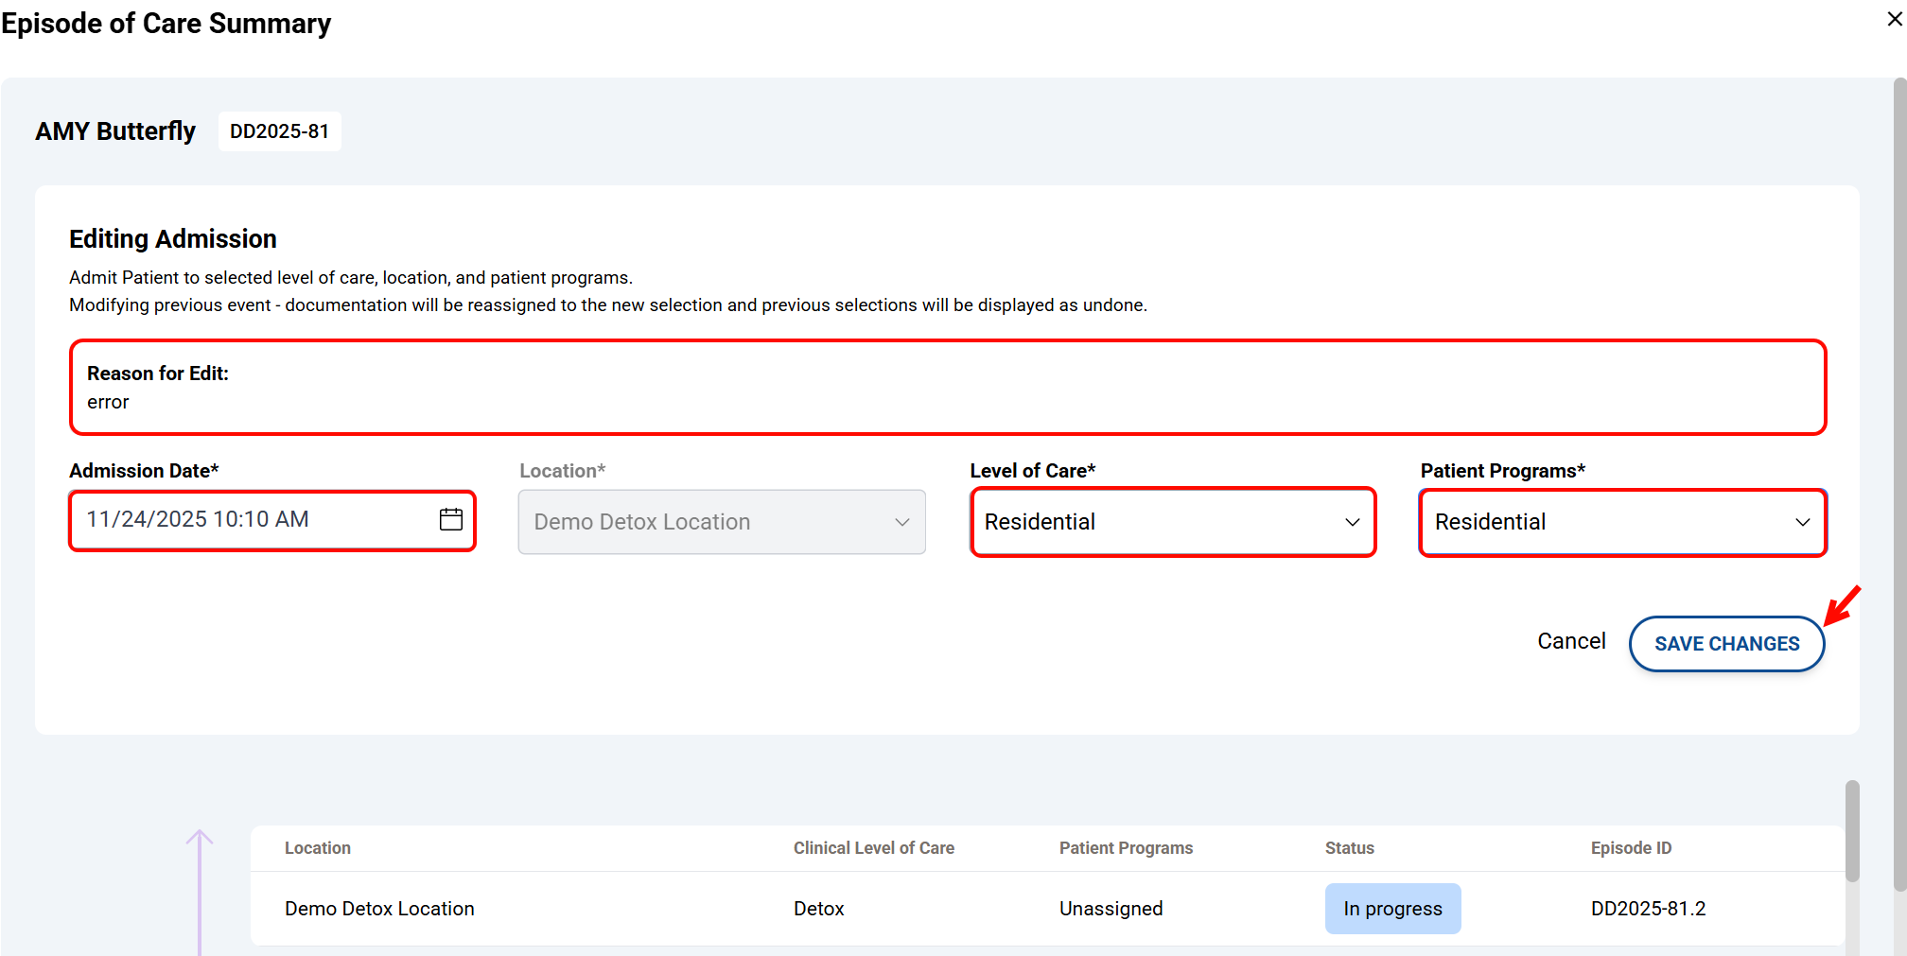Expand the Level of Care dropdown
Screen dimensions: 1907x956
1172,522
